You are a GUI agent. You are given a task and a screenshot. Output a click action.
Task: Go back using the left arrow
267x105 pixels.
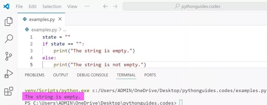pos(105,6)
